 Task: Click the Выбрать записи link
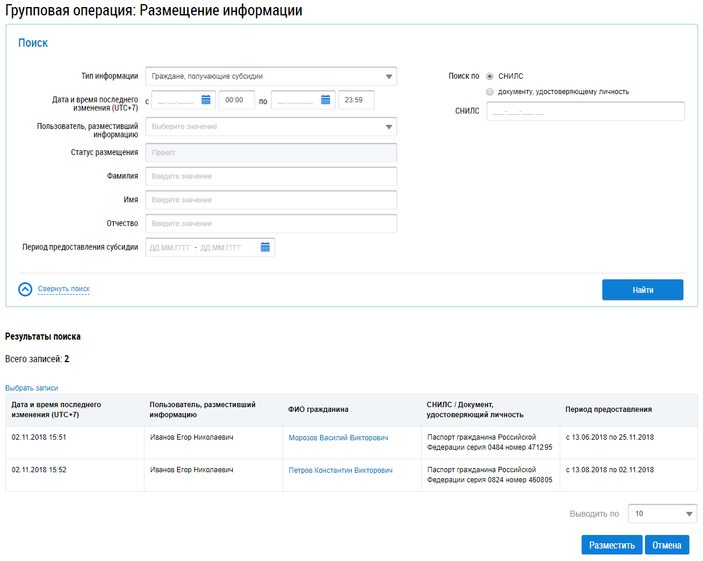pos(32,388)
